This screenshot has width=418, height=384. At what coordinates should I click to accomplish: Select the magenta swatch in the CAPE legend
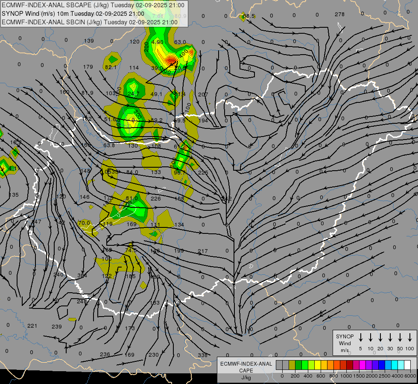point(362,365)
